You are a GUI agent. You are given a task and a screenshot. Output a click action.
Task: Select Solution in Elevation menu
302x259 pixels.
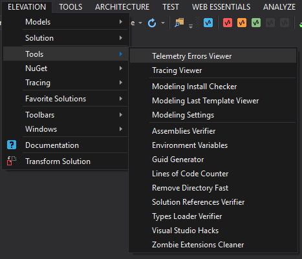tap(66, 38)
